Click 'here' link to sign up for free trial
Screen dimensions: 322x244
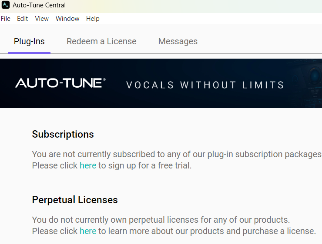87,165
